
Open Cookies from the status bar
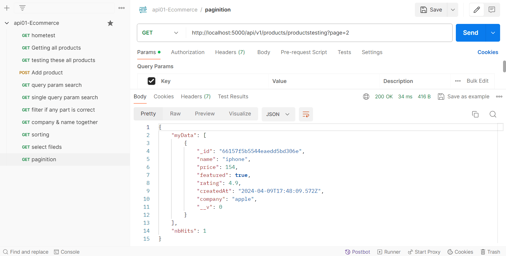click(x=460, y=252)
